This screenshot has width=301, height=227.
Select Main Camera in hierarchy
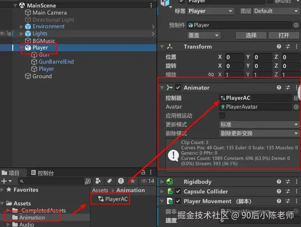coord(50,13)
